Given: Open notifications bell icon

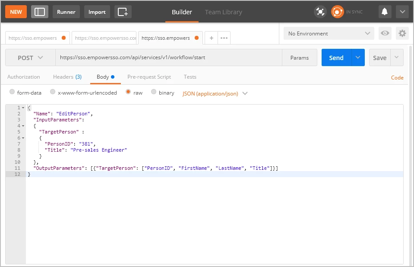Looking at the screenshot, I should [384, 12].
